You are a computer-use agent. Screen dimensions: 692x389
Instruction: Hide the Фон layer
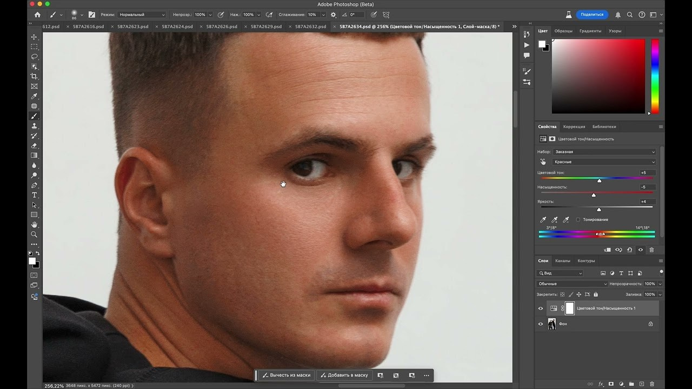click(x=541, y=324)
